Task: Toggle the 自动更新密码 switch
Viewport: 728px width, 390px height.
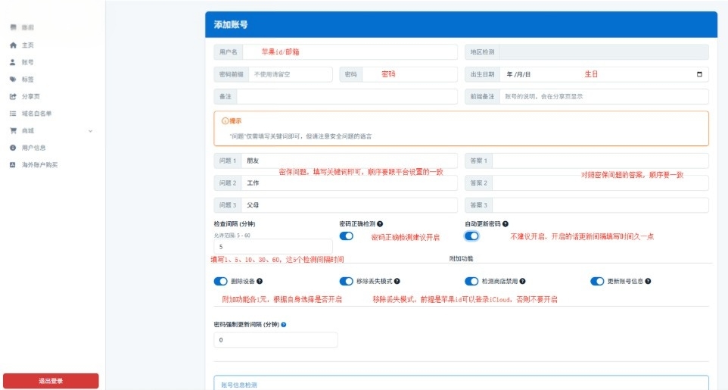Action: point(471,236)
